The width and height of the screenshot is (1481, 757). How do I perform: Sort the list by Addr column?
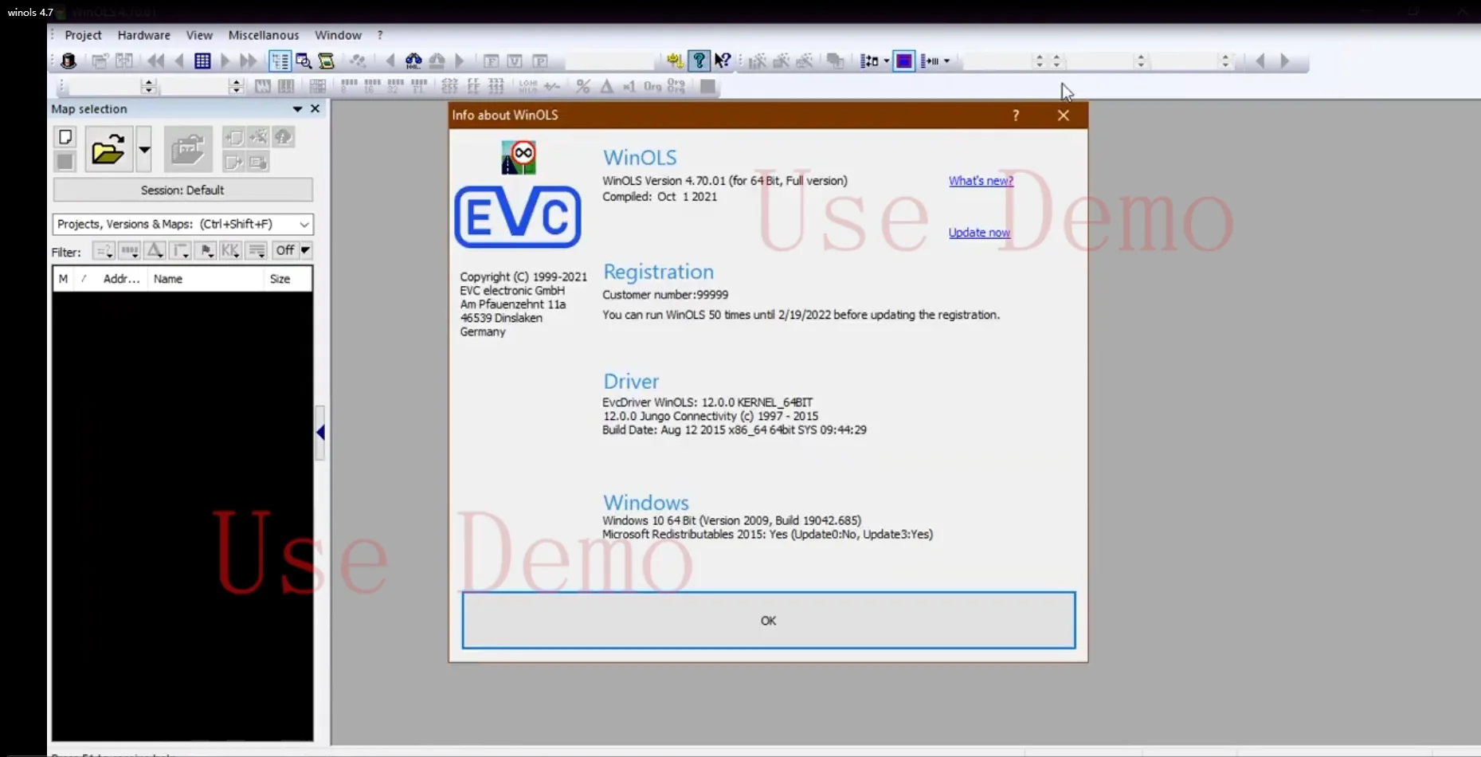click(121, 279)
